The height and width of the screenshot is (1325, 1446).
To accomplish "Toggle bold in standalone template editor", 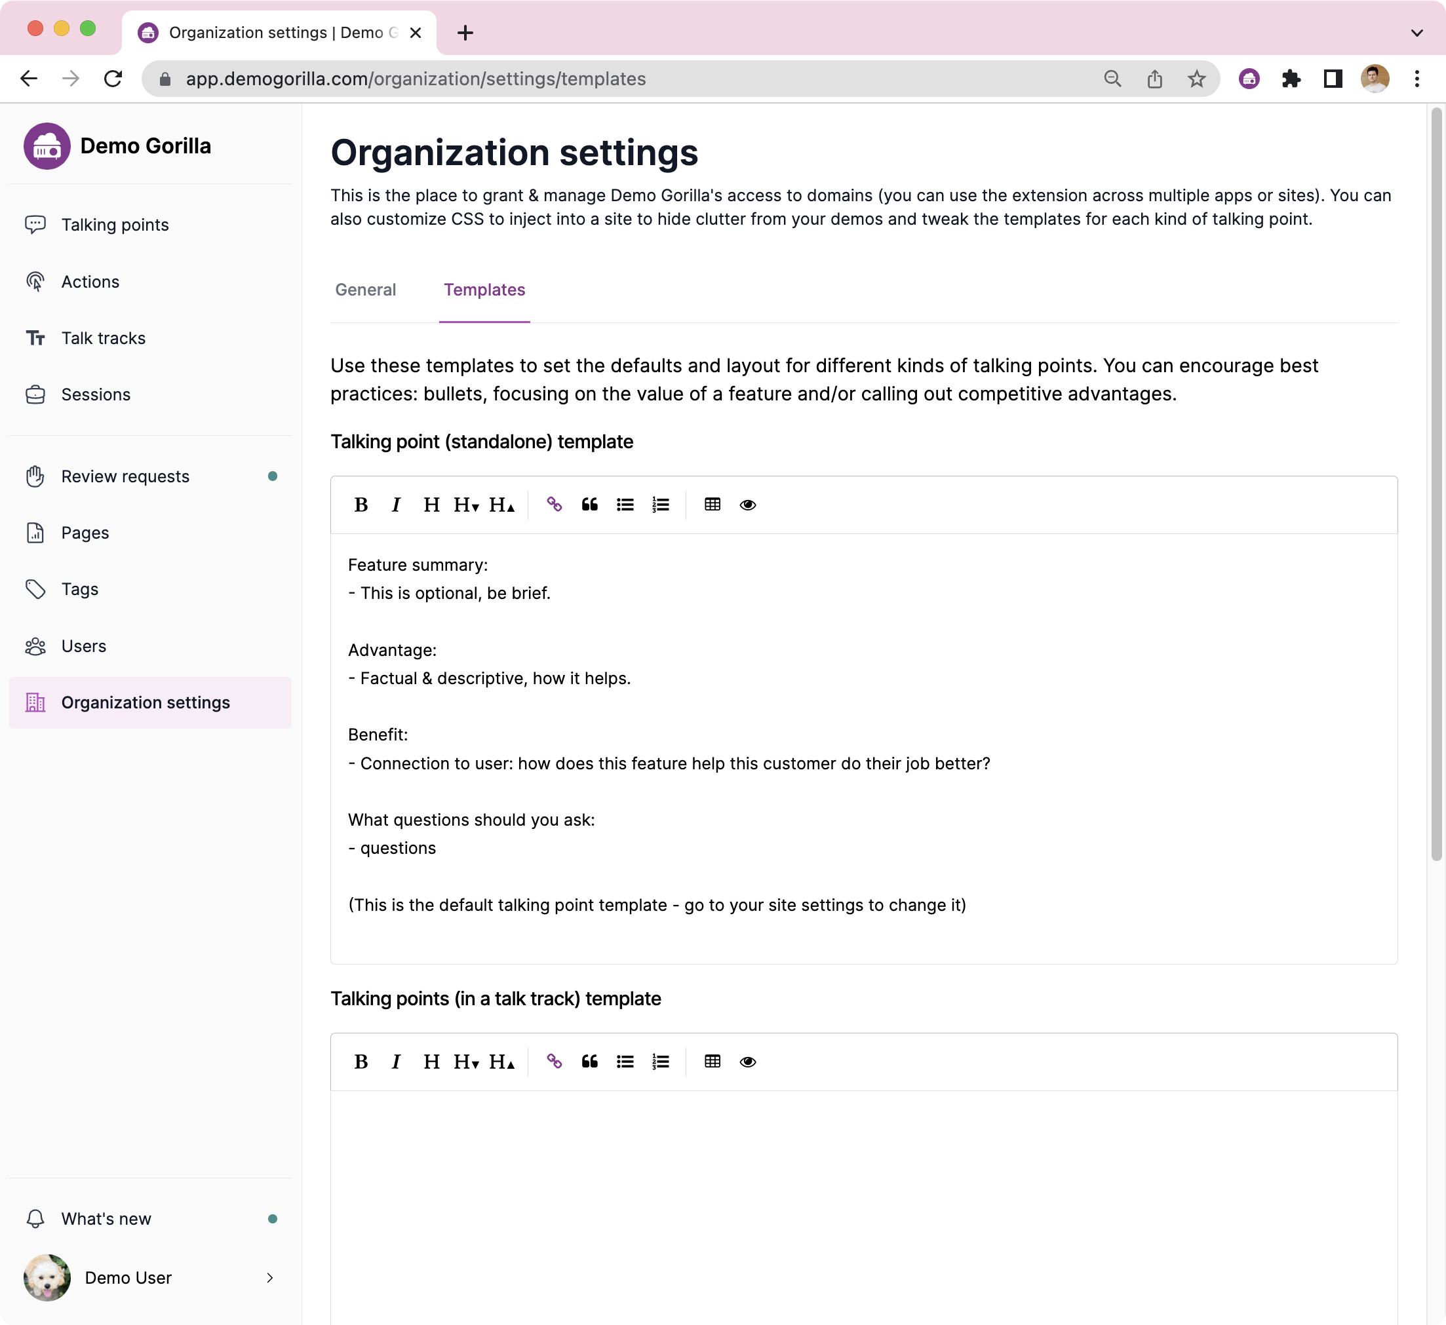I will pyautogui.click(x=361, y=505).
